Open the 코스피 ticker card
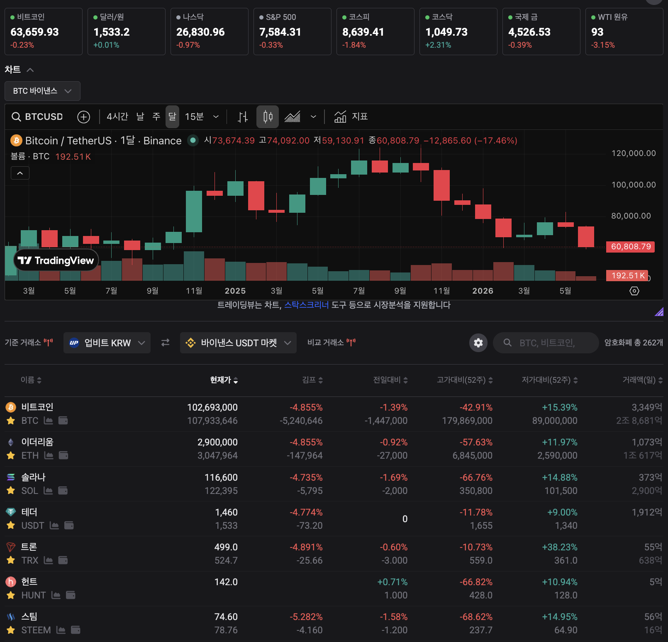668x642 pixels. (x=375, y=32)
